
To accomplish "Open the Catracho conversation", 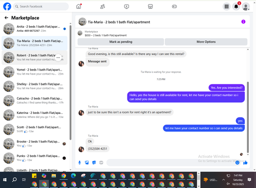I will tap(34, 101).
